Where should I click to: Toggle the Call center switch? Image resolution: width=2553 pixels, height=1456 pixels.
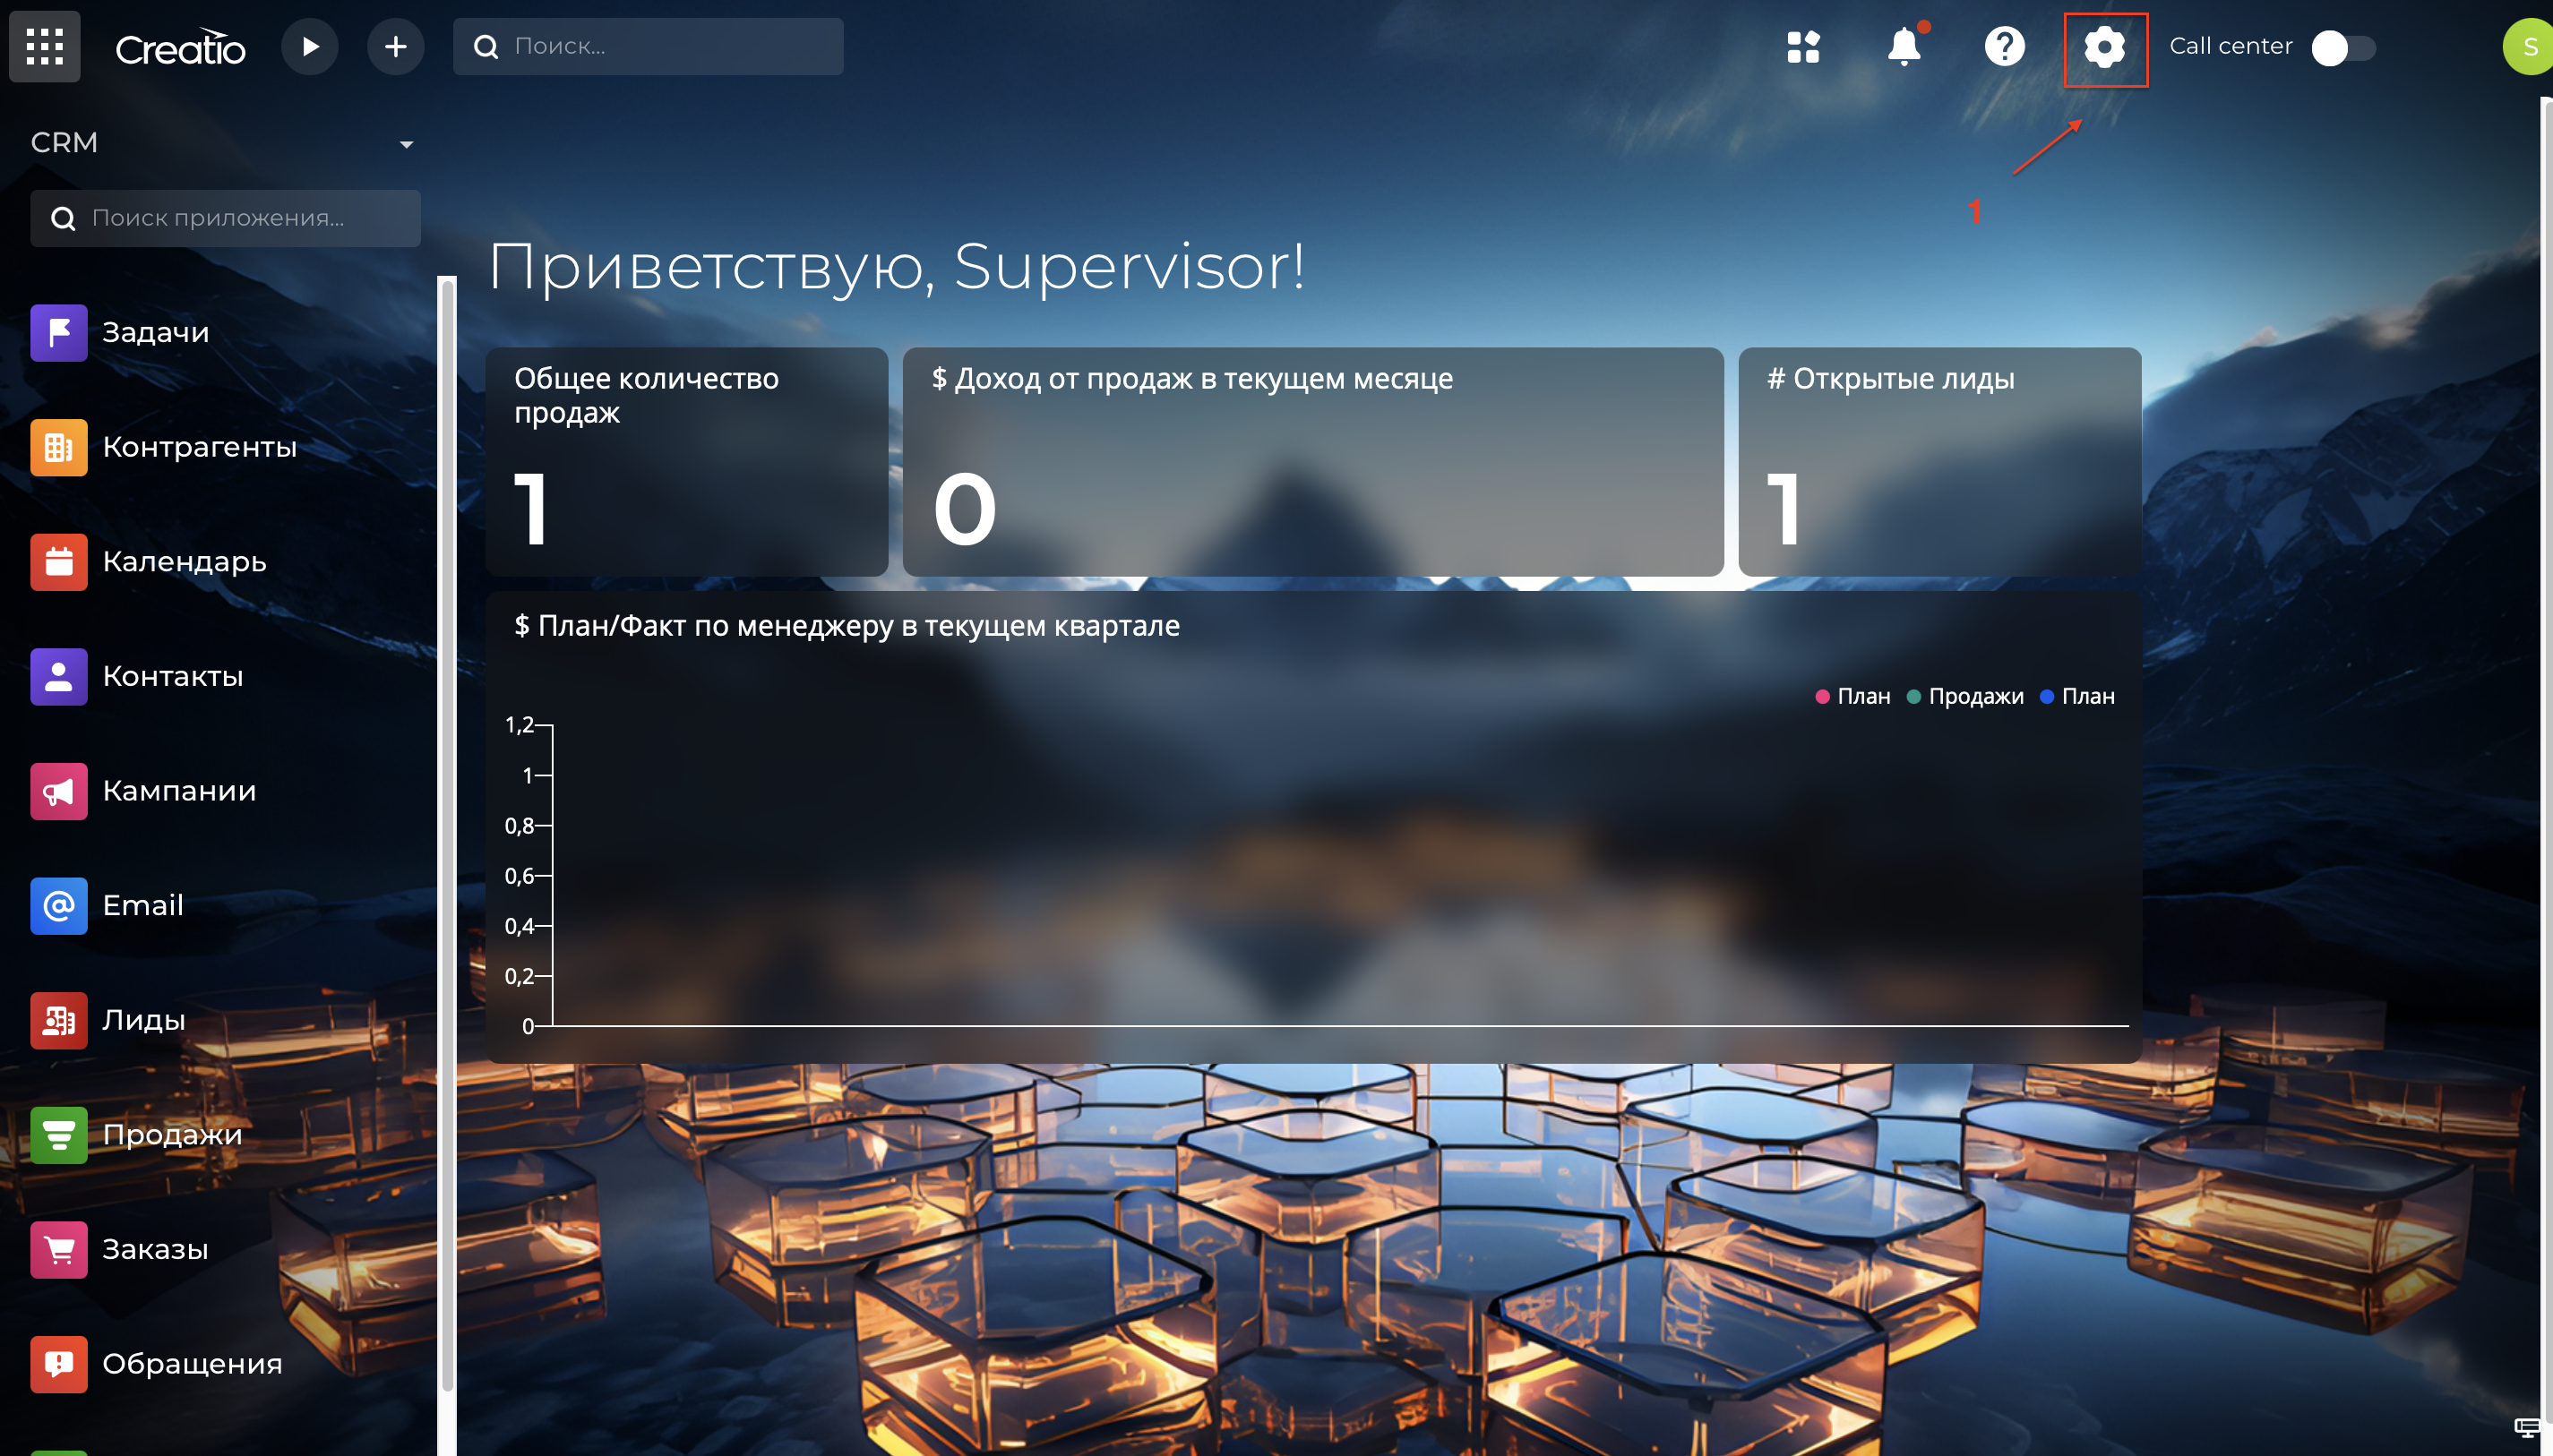pyautogui.click(x=2342, y=47)
